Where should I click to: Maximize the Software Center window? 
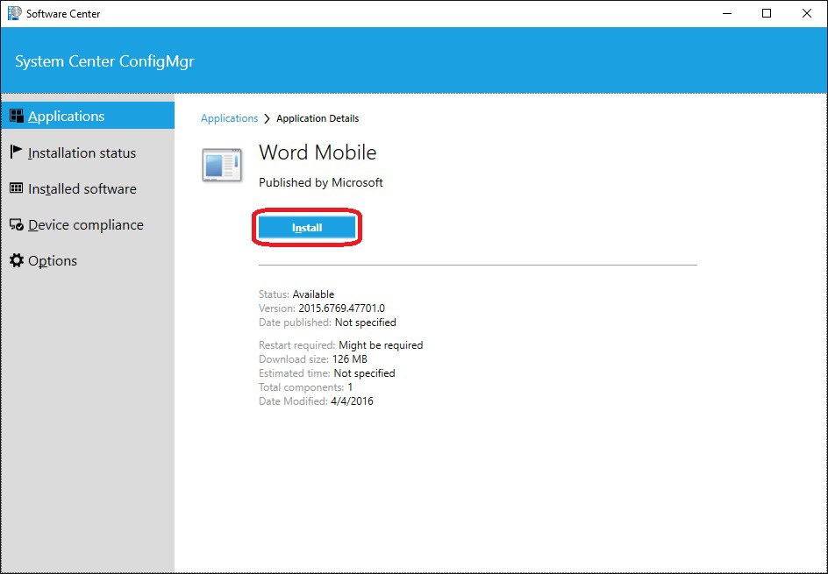[767, 14]
